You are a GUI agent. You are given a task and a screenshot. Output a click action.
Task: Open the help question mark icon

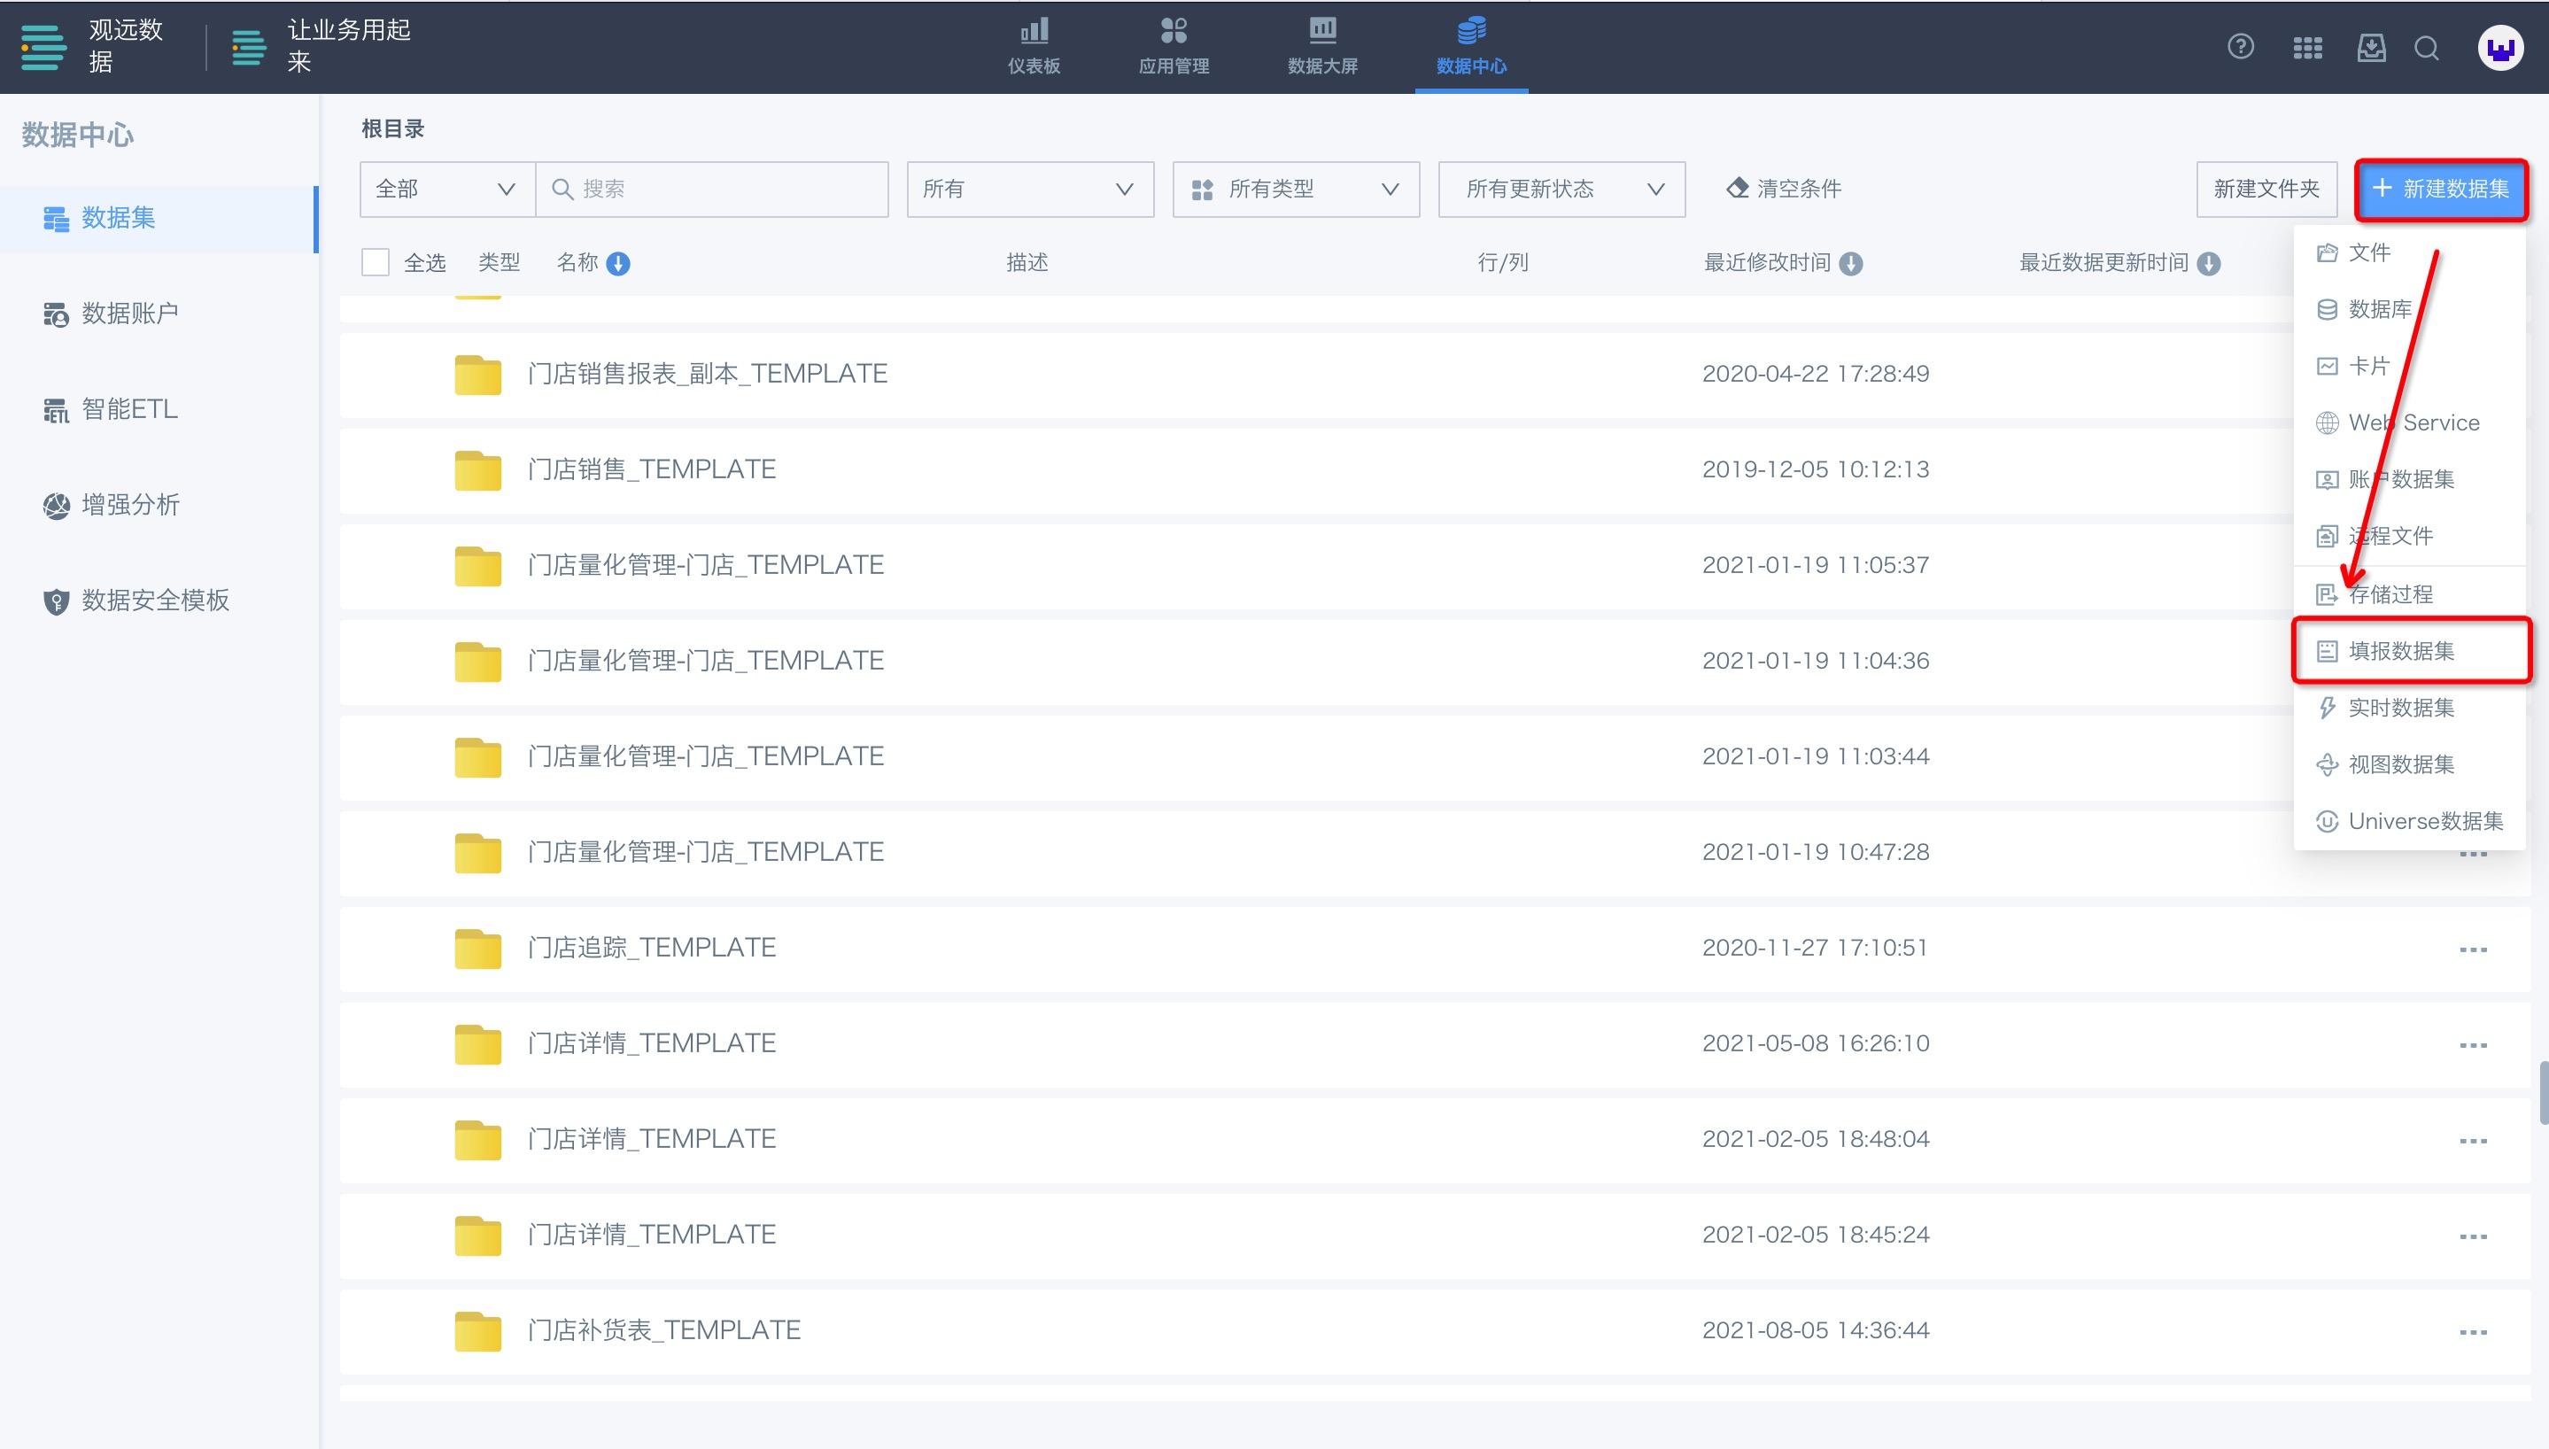2240,47
